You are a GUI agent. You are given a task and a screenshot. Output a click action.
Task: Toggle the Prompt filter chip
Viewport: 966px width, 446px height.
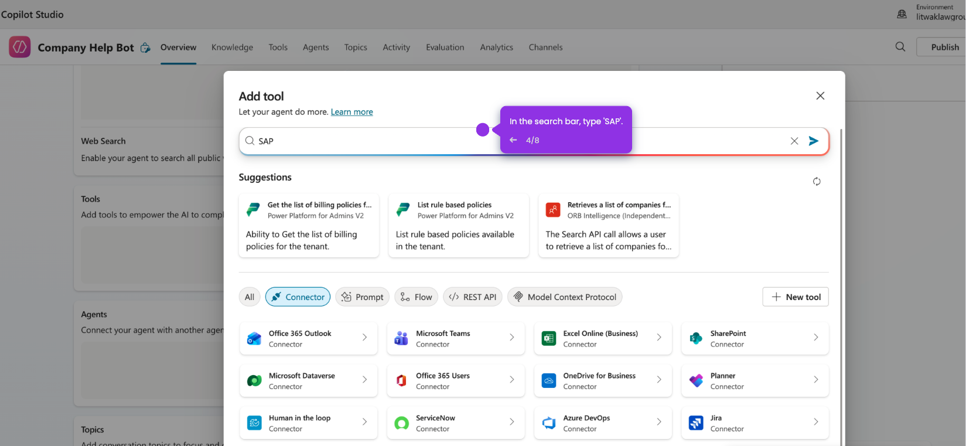pyautogui.click(x=362, y=297)
